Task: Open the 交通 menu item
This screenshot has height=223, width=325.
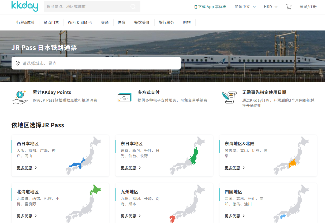Action: tap(105, 22)
